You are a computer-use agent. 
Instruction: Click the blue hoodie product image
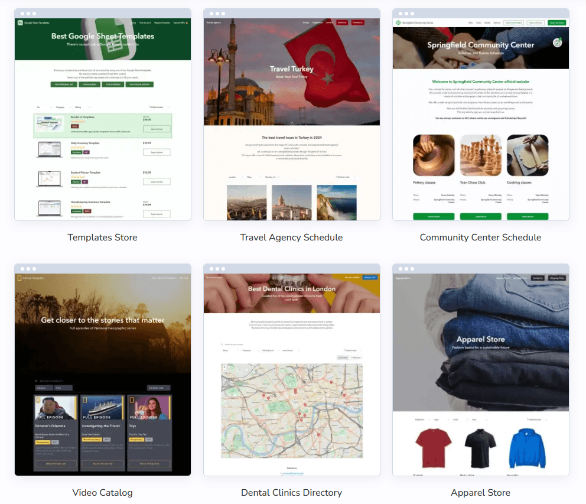tap(528, 448)
